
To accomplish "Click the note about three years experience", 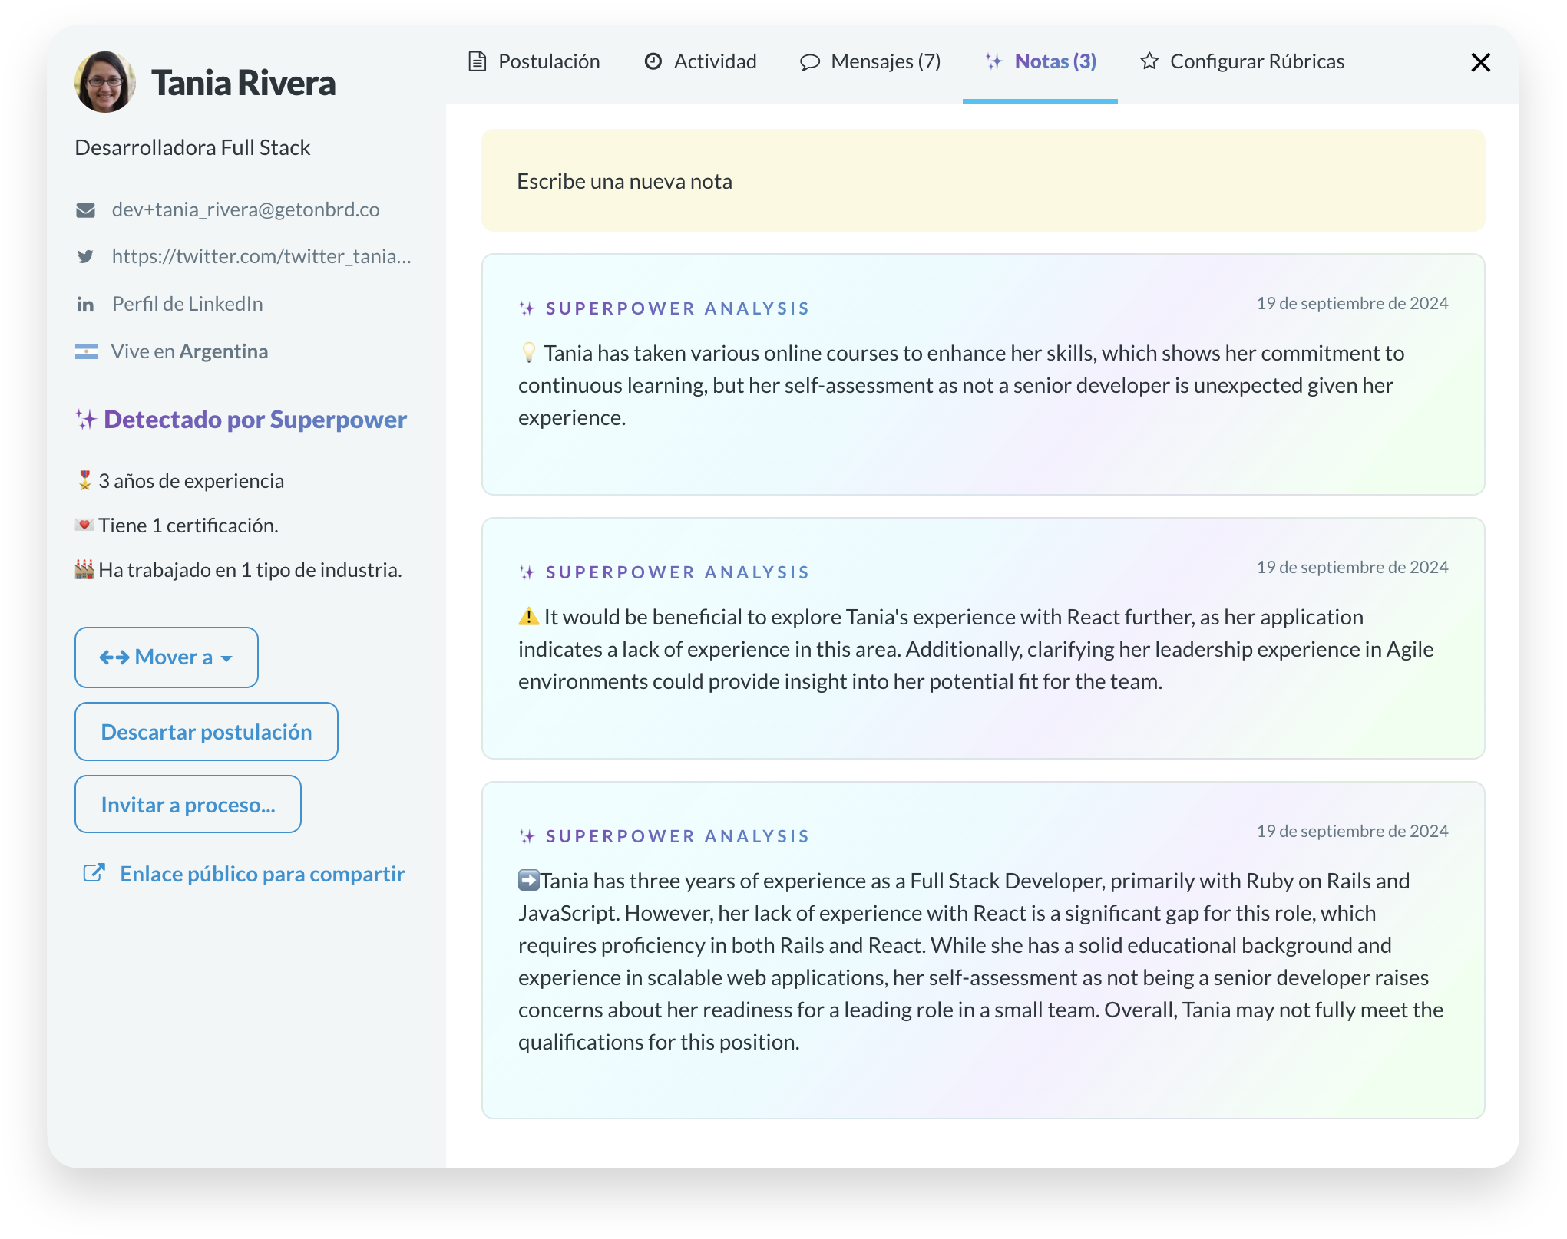I will 983,950.
